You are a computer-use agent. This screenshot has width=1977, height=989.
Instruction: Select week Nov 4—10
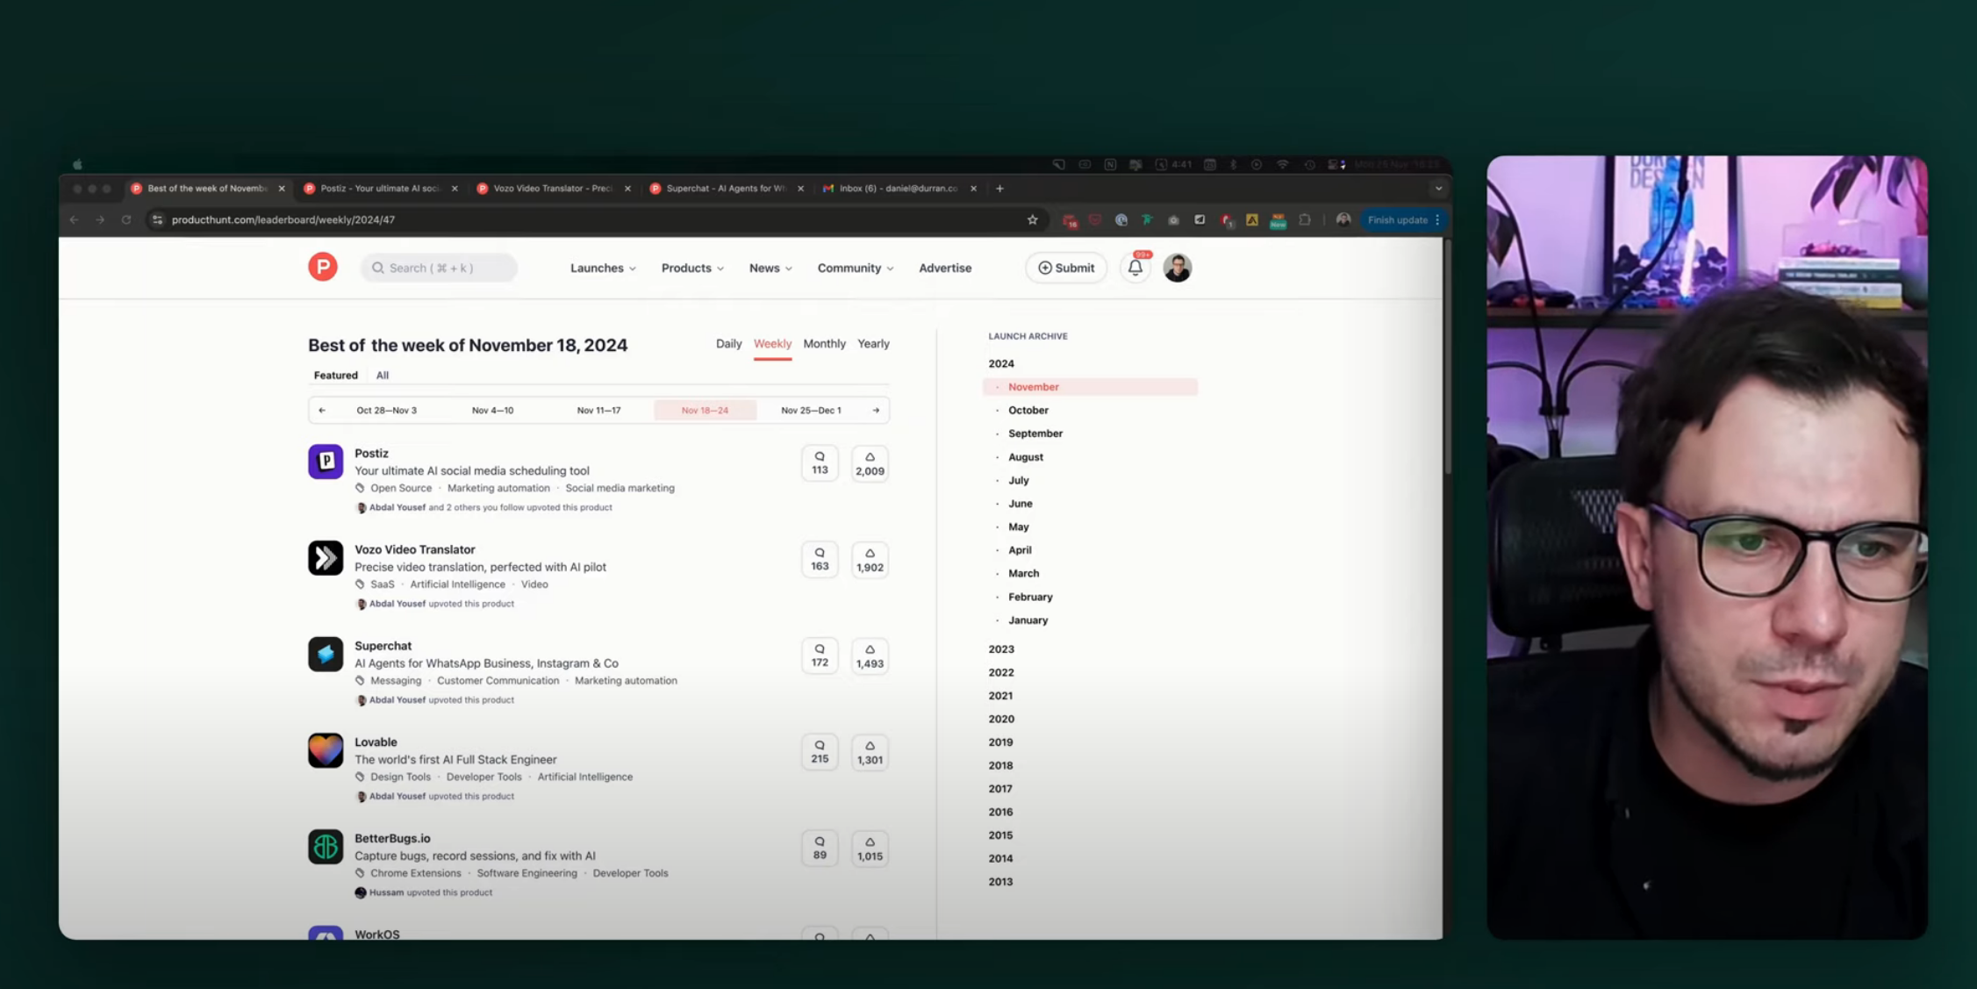click(x=492, y=410)
